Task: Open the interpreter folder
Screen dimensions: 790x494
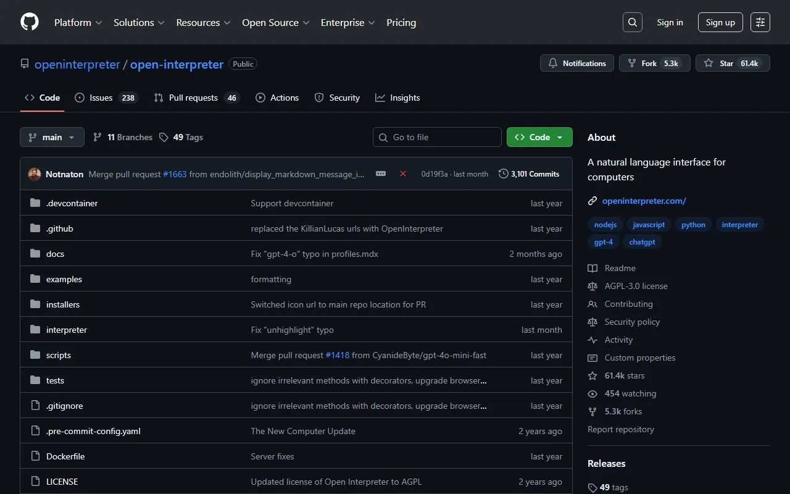Action: (x=67, y=330)
